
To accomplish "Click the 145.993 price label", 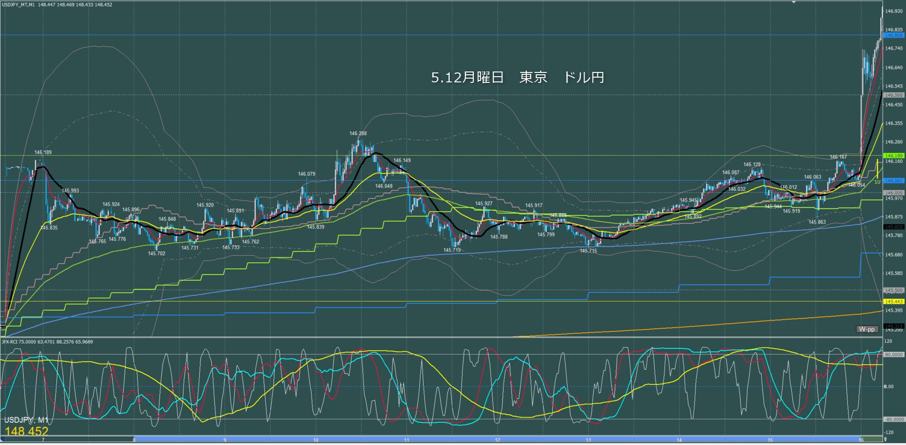I will tap(71, 191).
